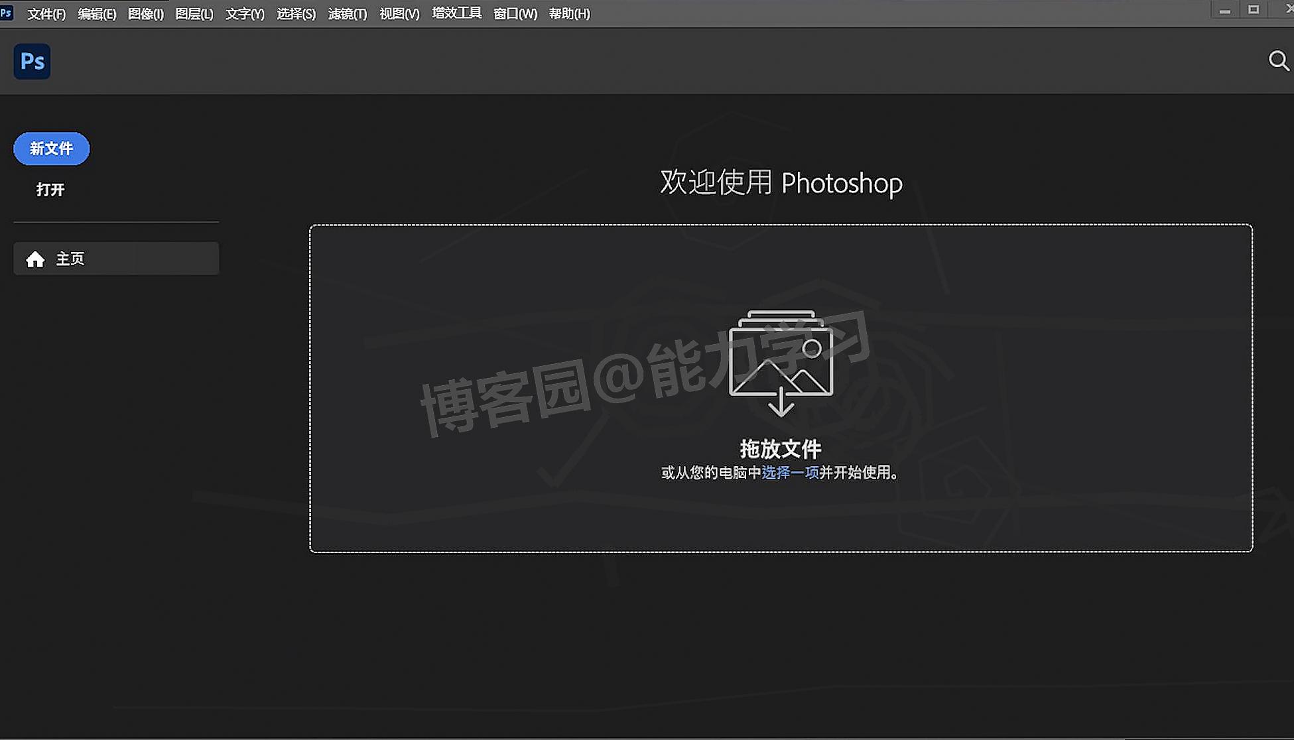Open the 文字(Y) Type menu
The height and width of the screenshot is (740, 1294).
245,14
